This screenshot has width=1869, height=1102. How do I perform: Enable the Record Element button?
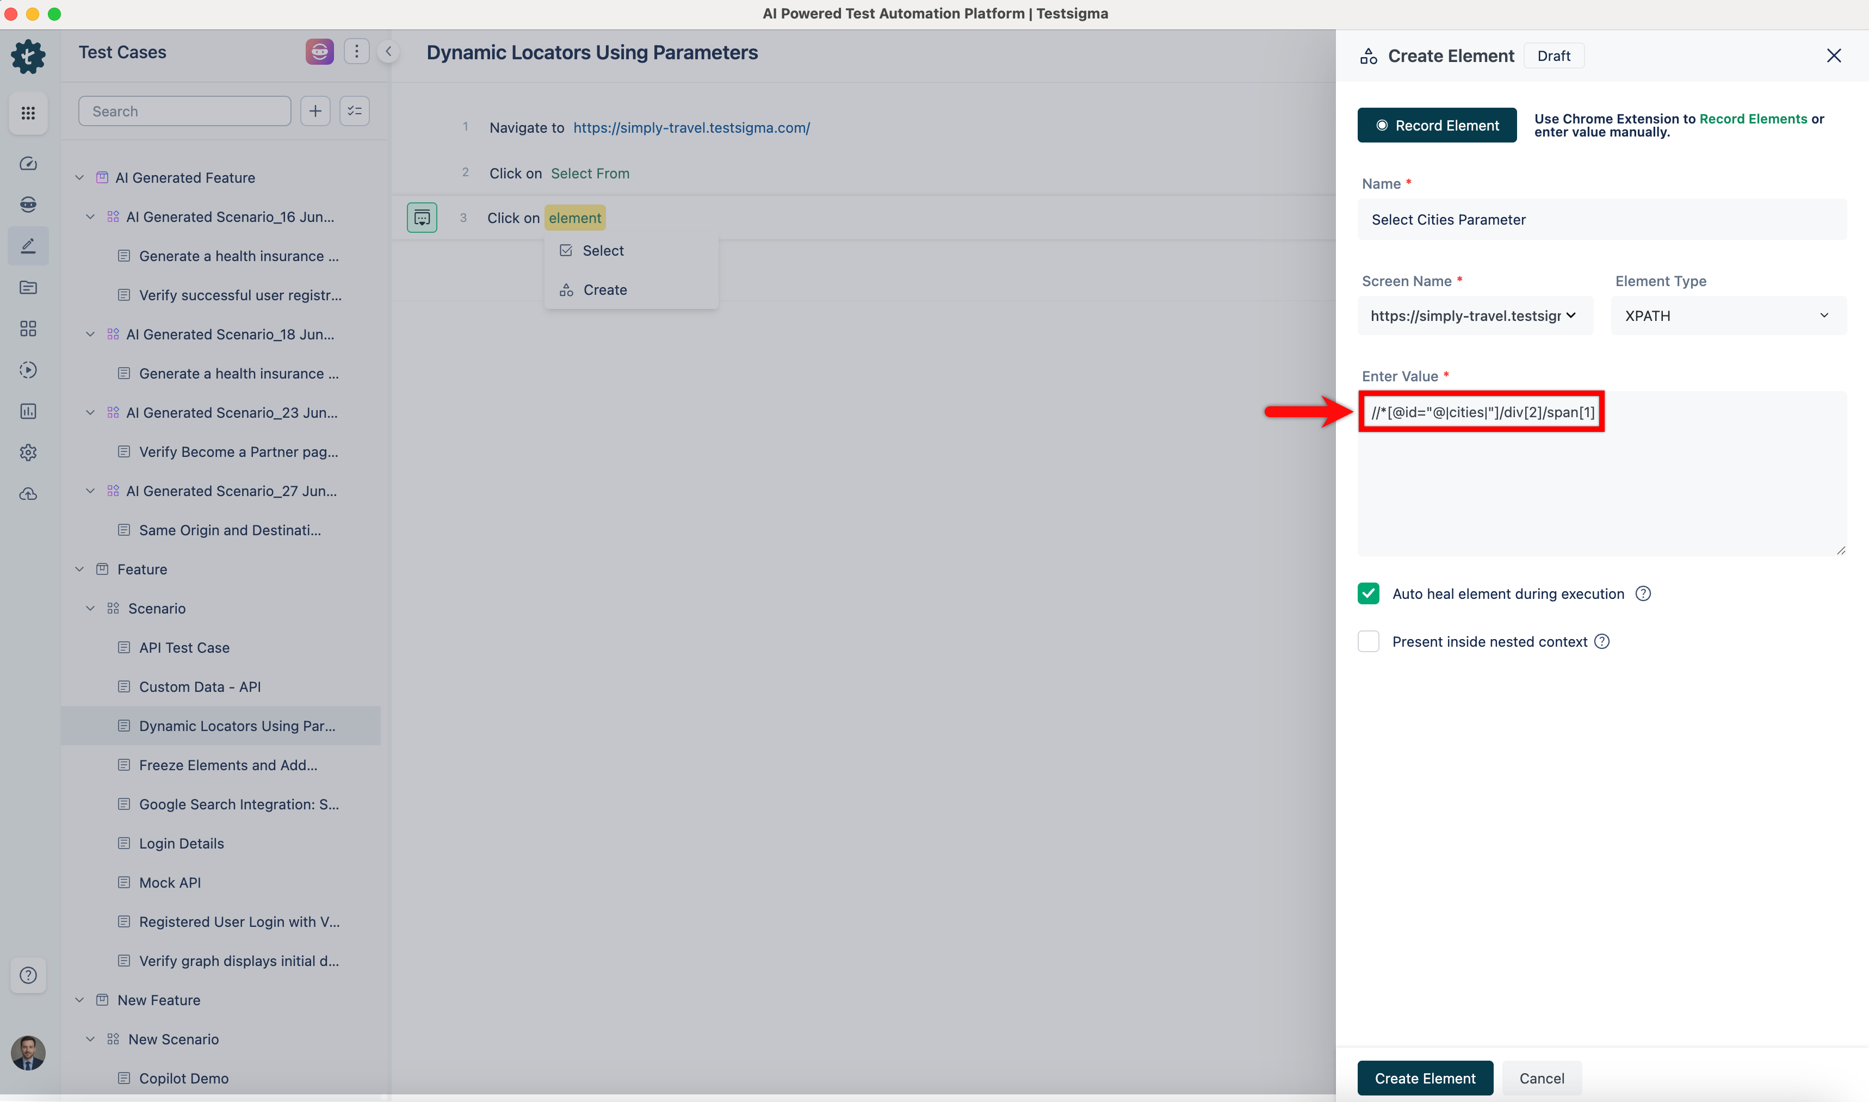click(1436, 125)
